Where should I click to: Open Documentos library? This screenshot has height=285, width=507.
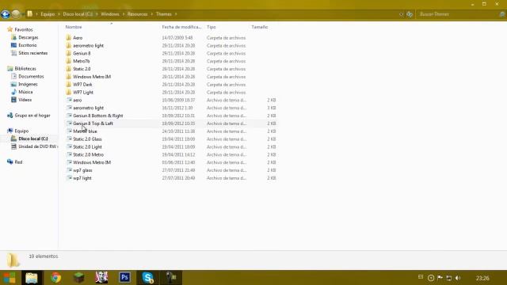point(31,76)
